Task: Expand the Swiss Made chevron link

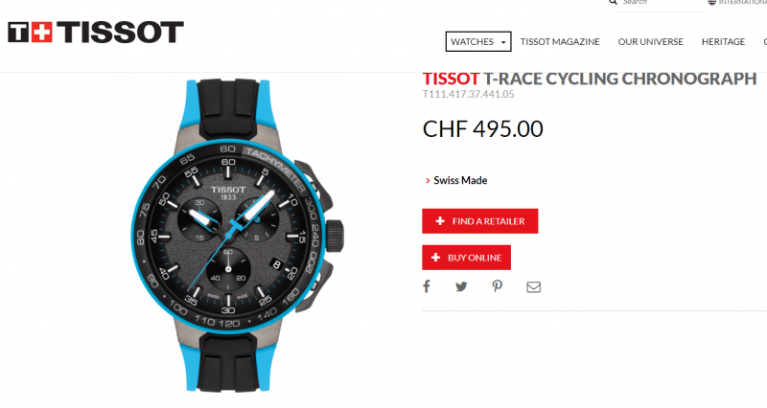Action: coord(428,181)
